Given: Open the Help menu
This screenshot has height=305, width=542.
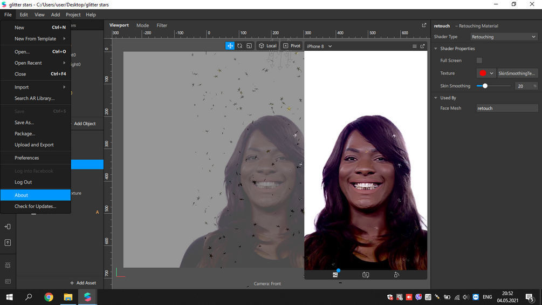Looking at the screenshot, I should (91, 15).
